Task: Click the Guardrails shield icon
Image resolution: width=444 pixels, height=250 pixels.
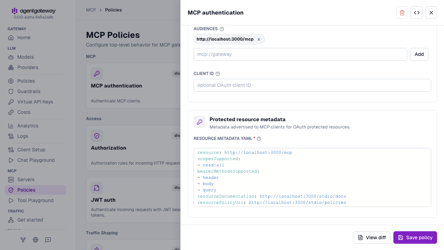Action: 11,91
